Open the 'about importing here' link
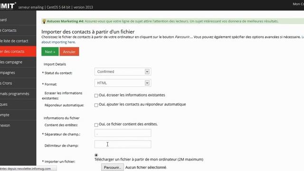Image resolution: width=304 pixels, height=171 pixels. click(x=58, y=42)
